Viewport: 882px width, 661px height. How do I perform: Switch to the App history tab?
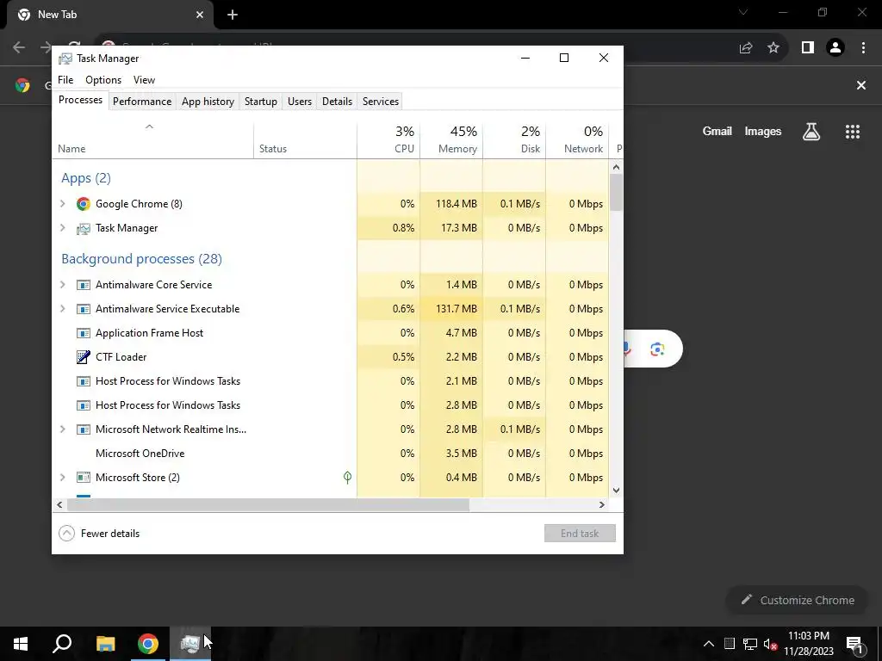pos(208,102)
